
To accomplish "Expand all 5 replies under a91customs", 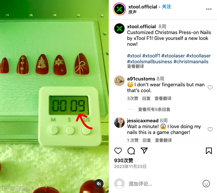I will [154, 109].
